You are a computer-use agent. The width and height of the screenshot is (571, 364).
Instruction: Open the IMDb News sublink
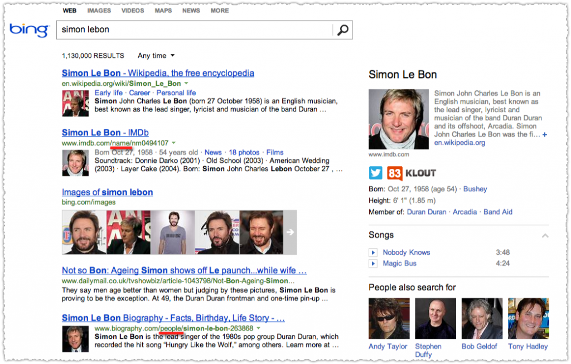click(x=213, y=153)
